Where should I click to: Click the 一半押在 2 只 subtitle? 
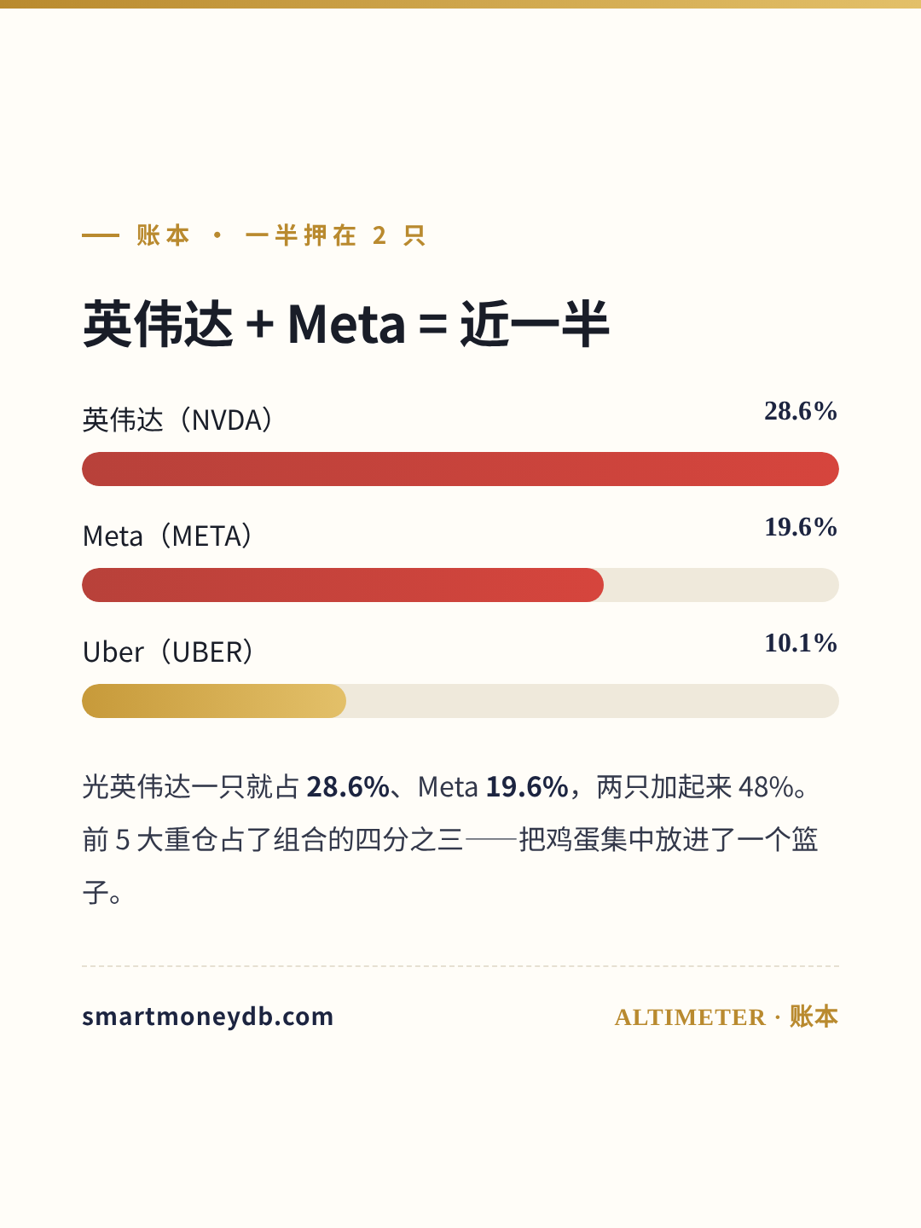click(x=335, y=235)
